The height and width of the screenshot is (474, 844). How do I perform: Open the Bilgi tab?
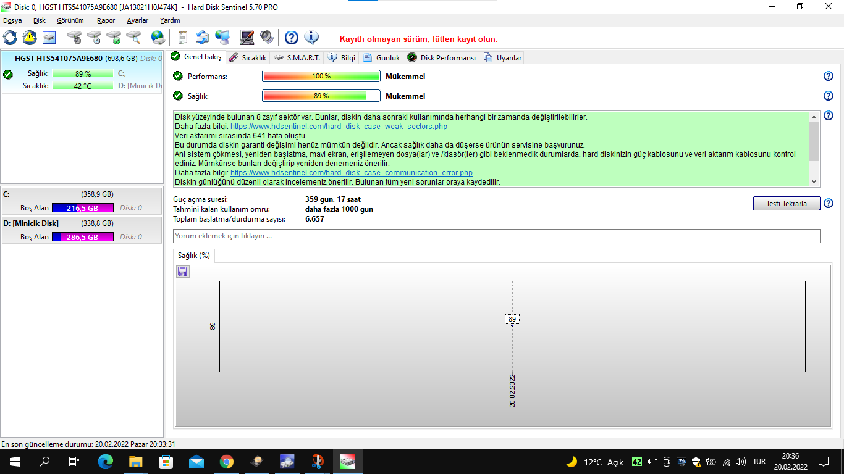pos(342,57)
